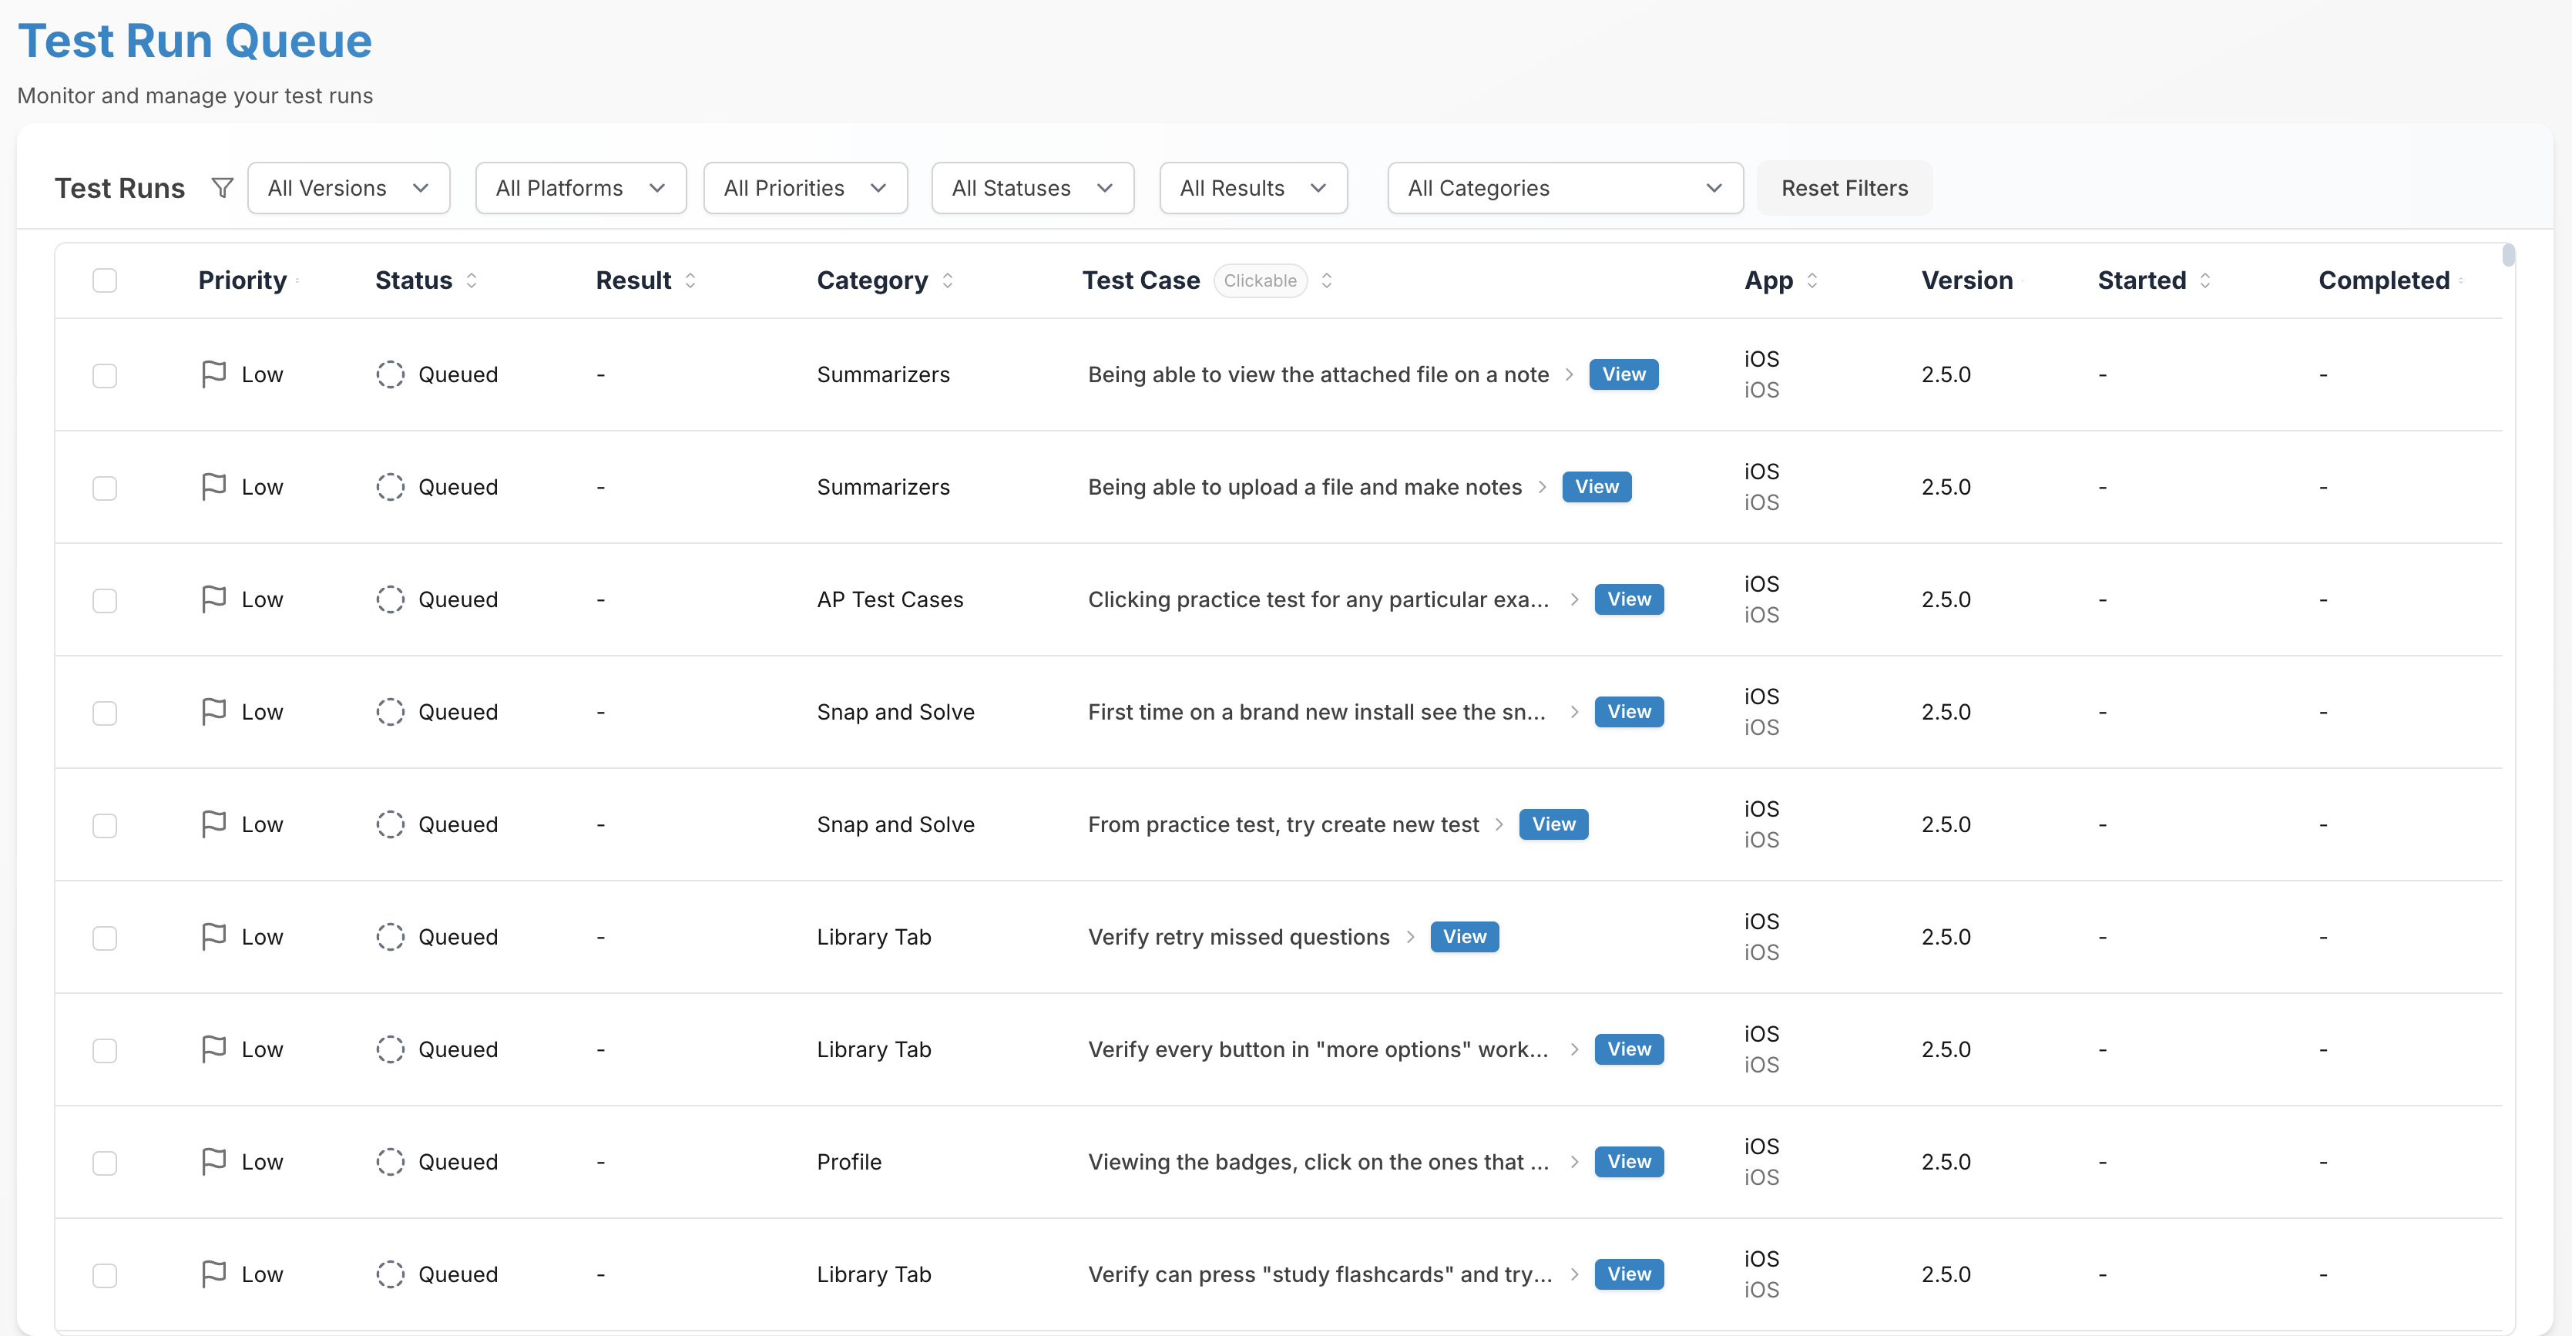Click the priority flag icon in the first Summarizers row

213,374
